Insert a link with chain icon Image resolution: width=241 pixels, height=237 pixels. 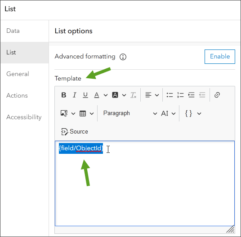pos(217,95)
